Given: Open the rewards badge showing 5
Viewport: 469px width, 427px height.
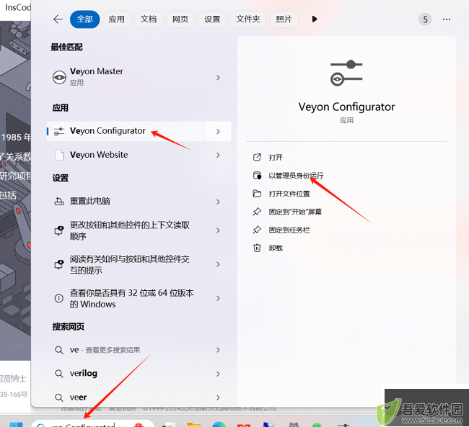Looking at the screenshot, I should [x=425, y=19].
